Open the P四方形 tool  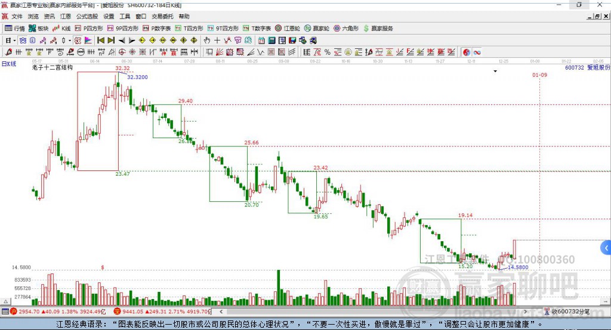click(x=89, y=29)
